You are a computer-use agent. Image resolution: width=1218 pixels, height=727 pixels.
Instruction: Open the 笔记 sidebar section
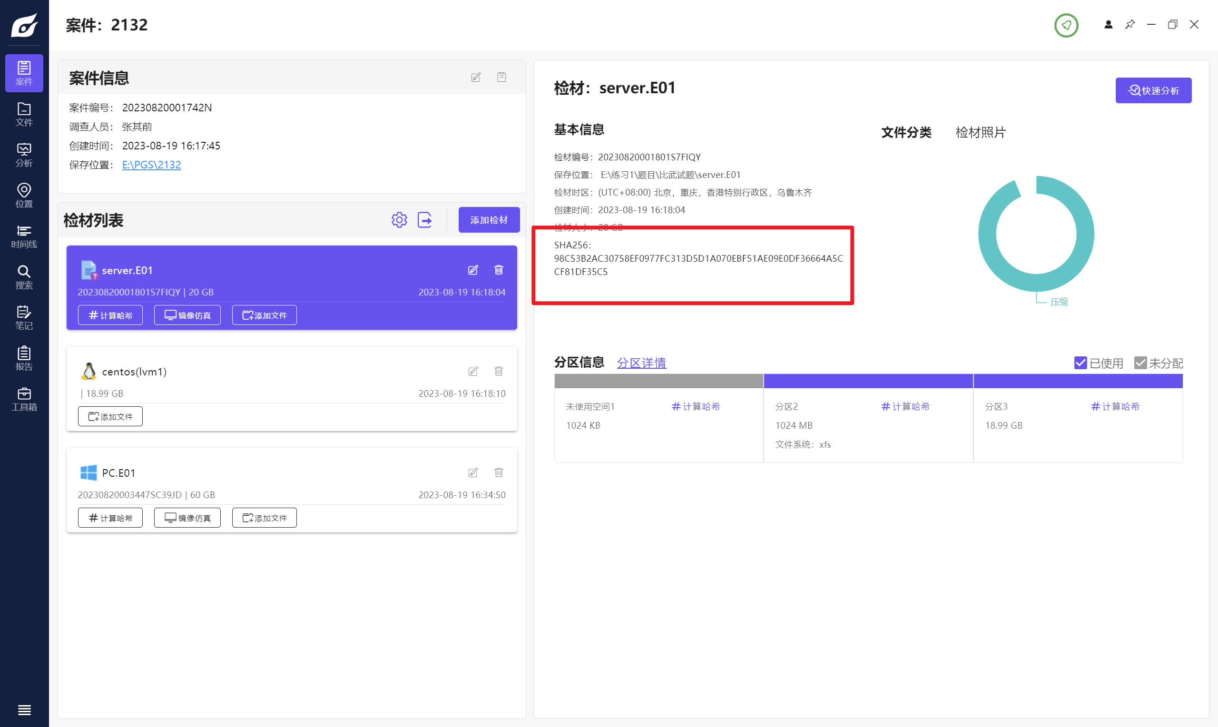(x=24, y=317)
